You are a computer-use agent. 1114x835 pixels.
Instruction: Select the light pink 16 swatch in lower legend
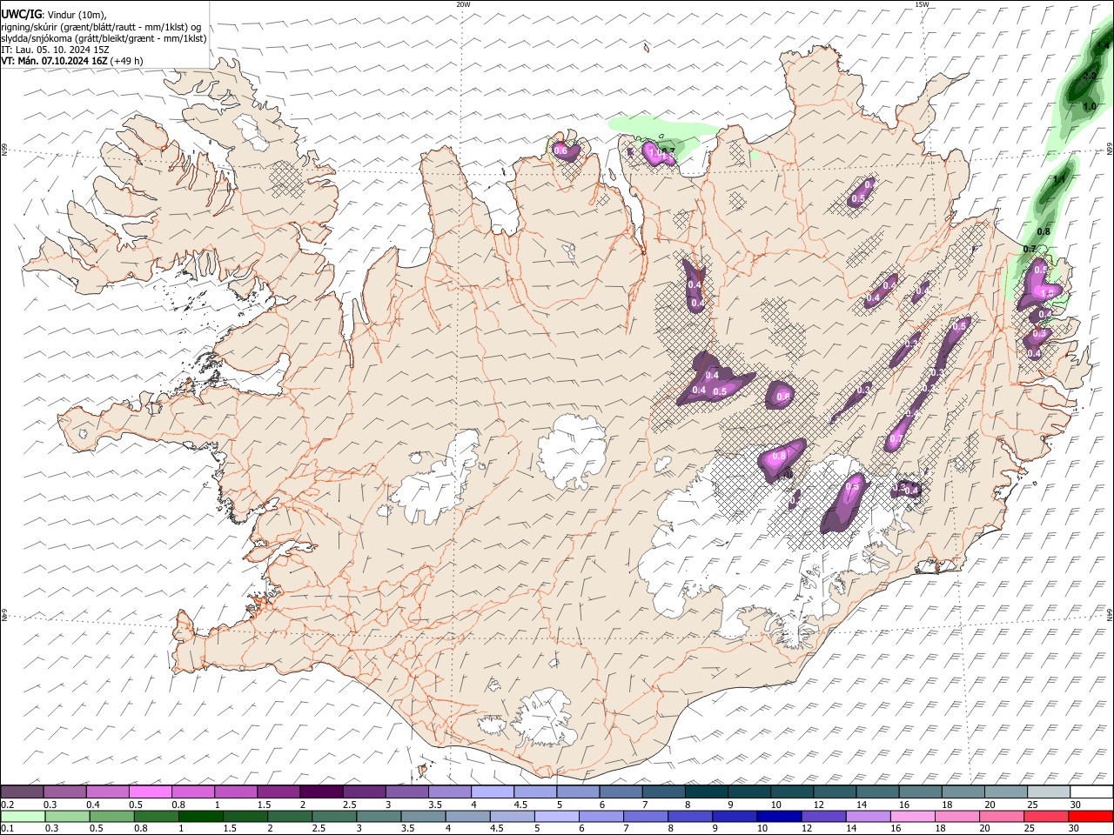(x=912, y=816)
